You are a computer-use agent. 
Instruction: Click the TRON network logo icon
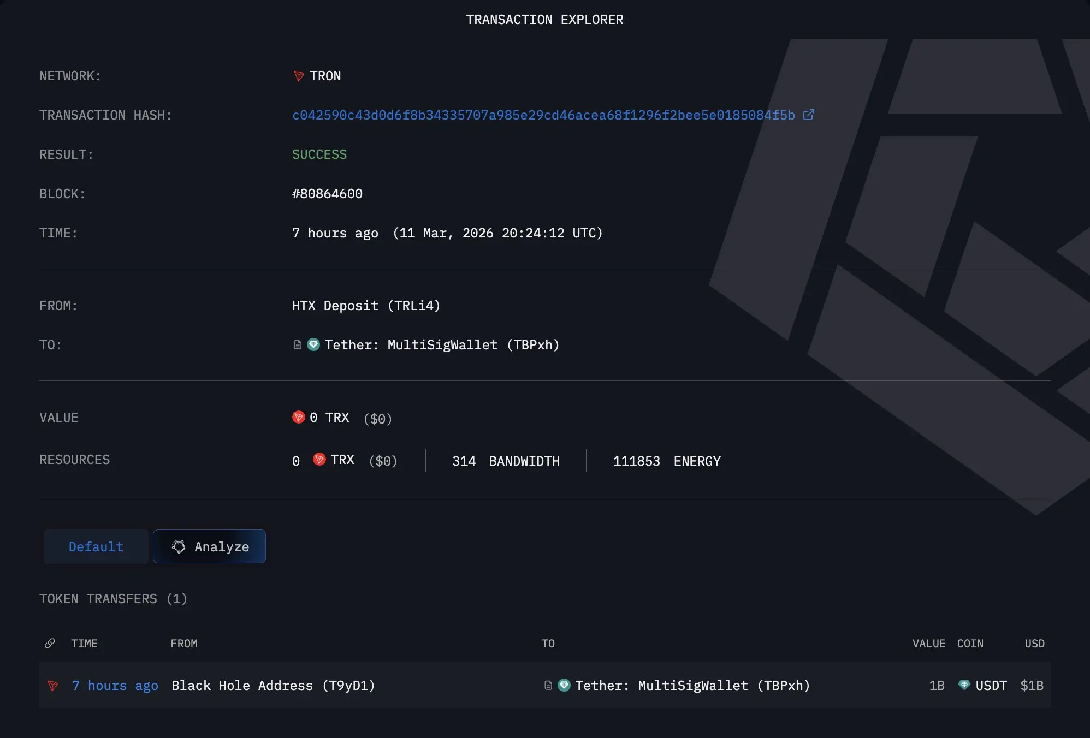pos(298,76)
